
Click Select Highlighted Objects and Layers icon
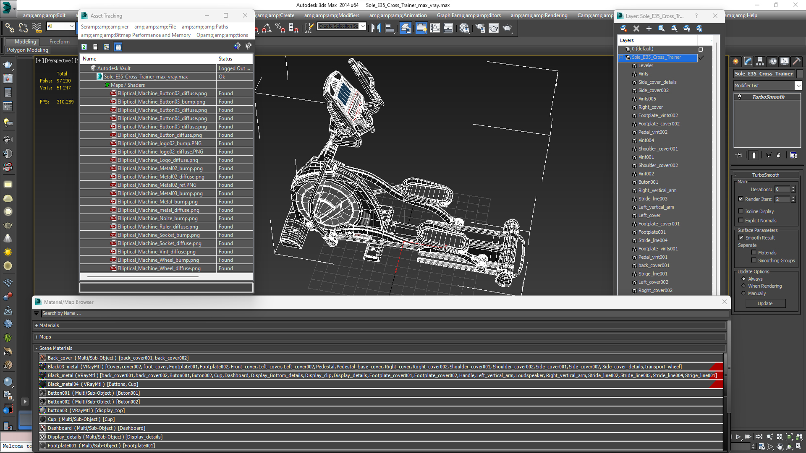pos(662,29)
